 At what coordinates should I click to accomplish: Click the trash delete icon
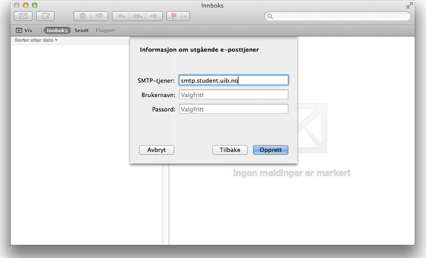[83, 16]
